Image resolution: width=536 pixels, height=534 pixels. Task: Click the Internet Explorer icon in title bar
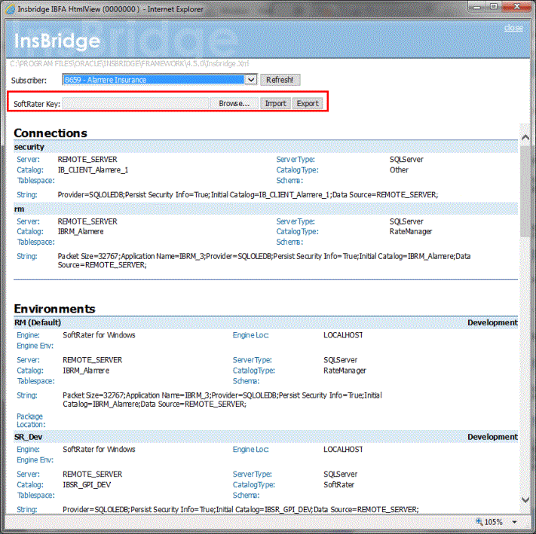point(11,9)
